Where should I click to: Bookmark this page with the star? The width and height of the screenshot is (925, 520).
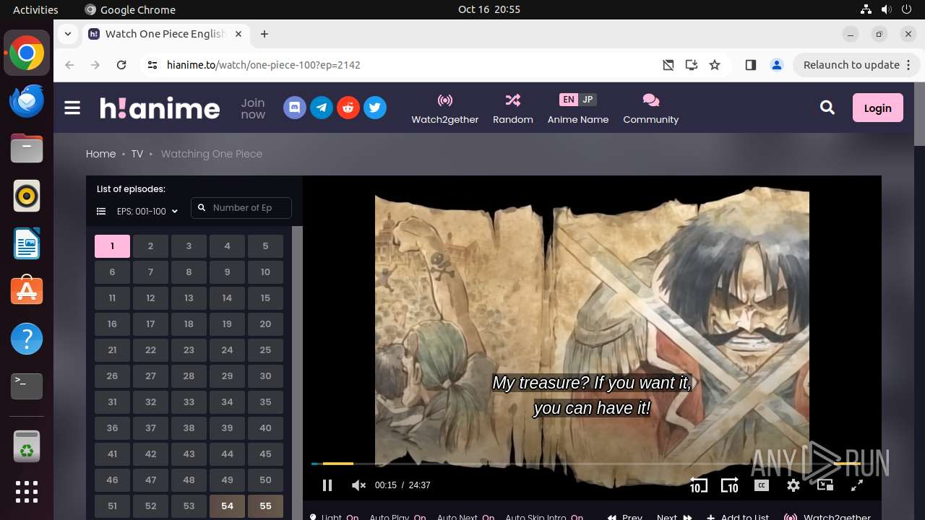[x=715, y=65]
